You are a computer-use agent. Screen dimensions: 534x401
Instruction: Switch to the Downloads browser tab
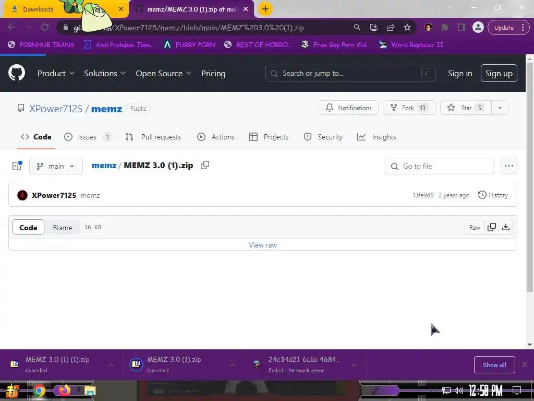65,9
